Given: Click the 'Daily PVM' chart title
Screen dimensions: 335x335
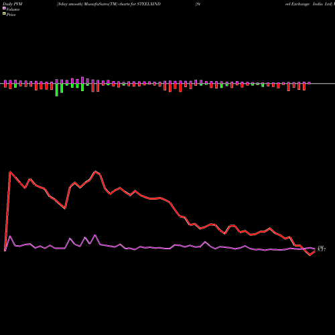Looking at the screenshot, I should [x=13, y=4].
